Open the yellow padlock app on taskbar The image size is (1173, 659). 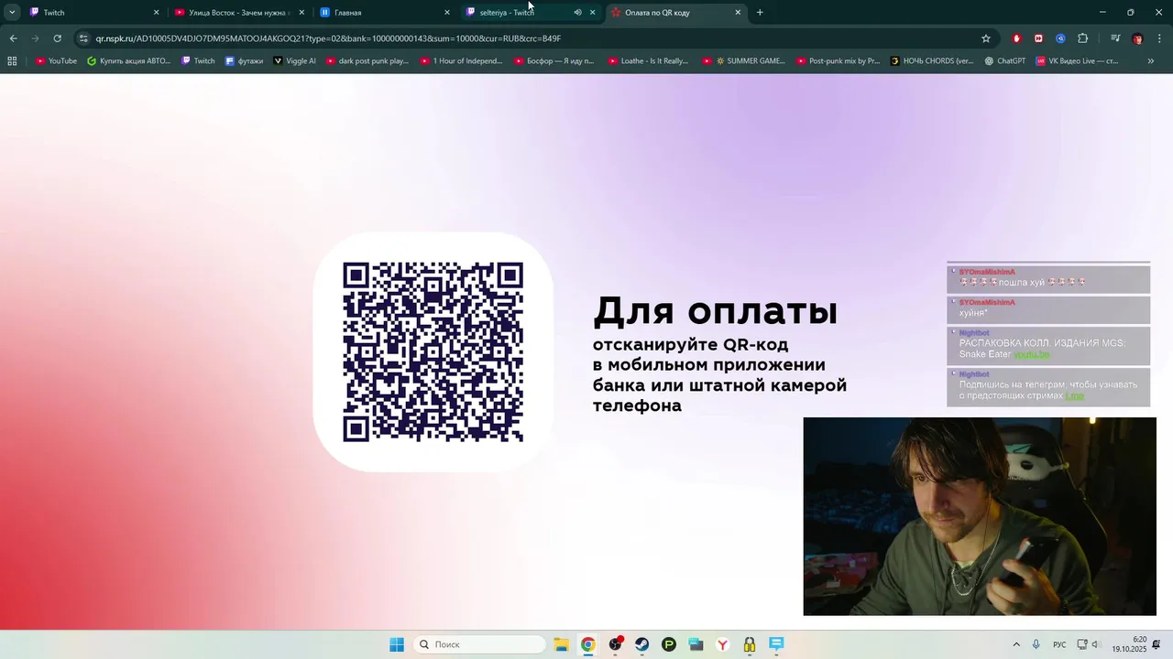click(x=750, y=644)
